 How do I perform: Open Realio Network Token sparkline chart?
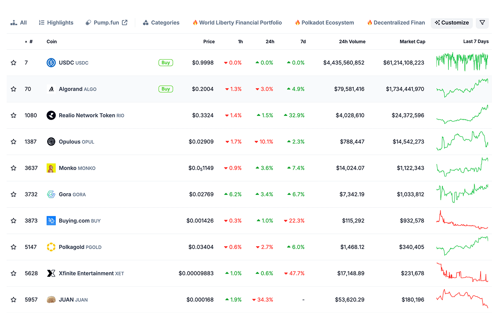coord(462,115)
